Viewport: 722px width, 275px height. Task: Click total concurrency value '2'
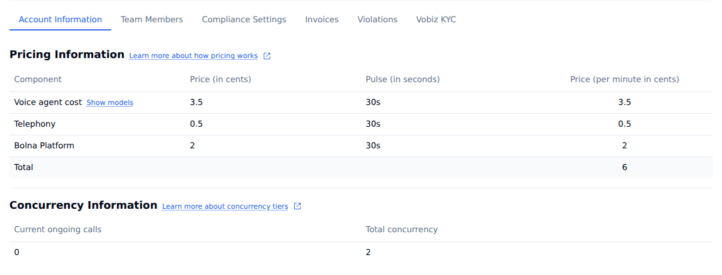368,252
